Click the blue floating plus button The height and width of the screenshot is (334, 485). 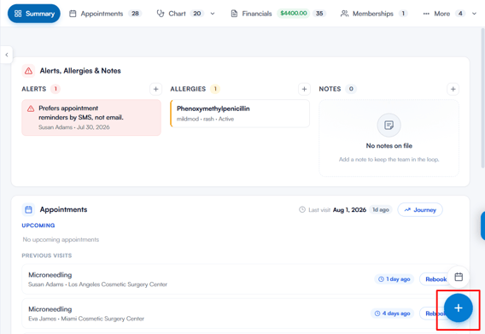click(x=459, y=308)
